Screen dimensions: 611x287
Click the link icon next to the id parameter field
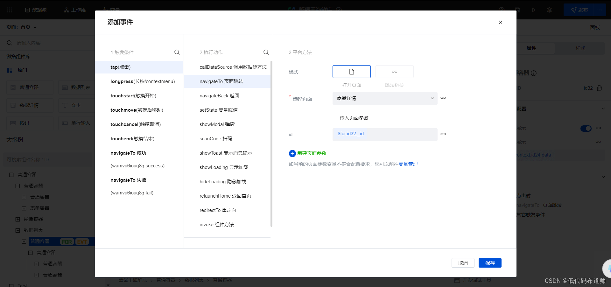coord(443,134)
